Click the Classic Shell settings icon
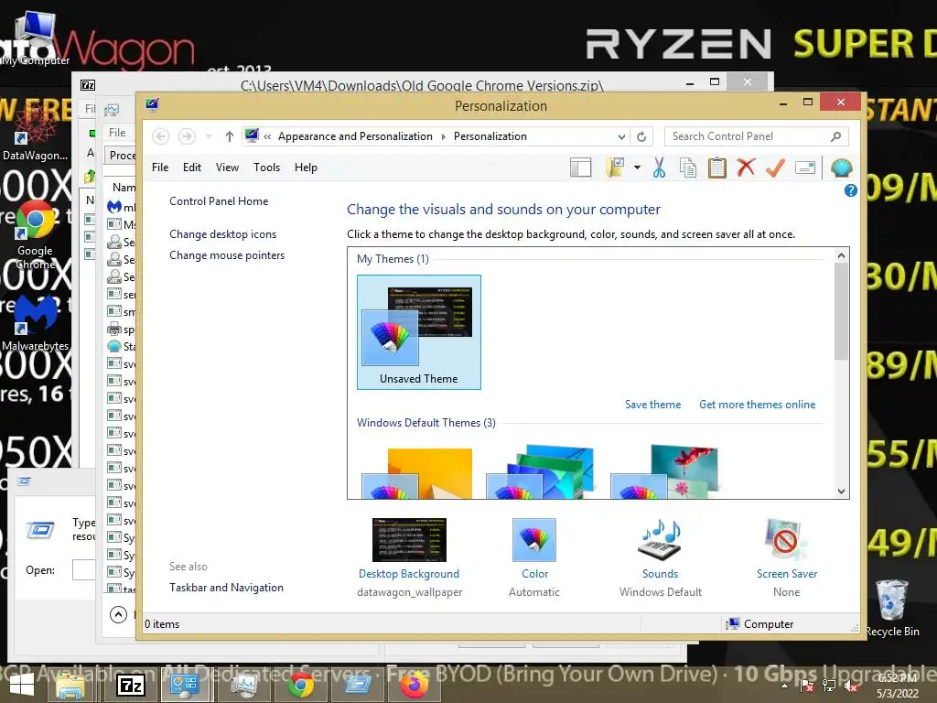The height and width of the screenshot is (703, 937). (x=841, y=168)
